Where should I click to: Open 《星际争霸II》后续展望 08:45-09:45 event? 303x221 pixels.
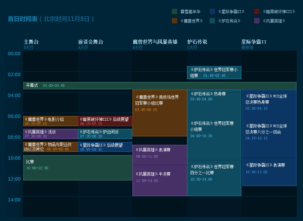coord(105,147)
